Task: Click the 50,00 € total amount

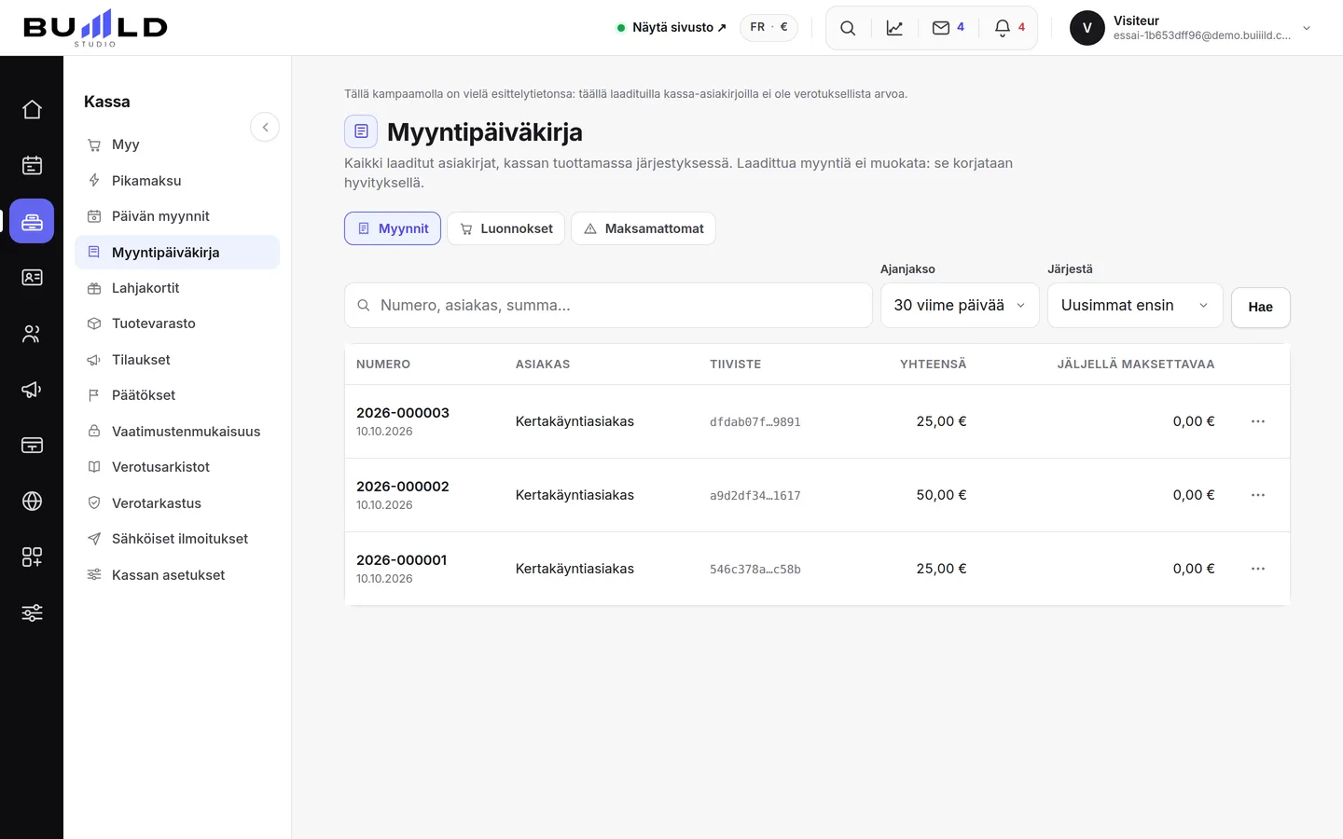Action: 941,495
